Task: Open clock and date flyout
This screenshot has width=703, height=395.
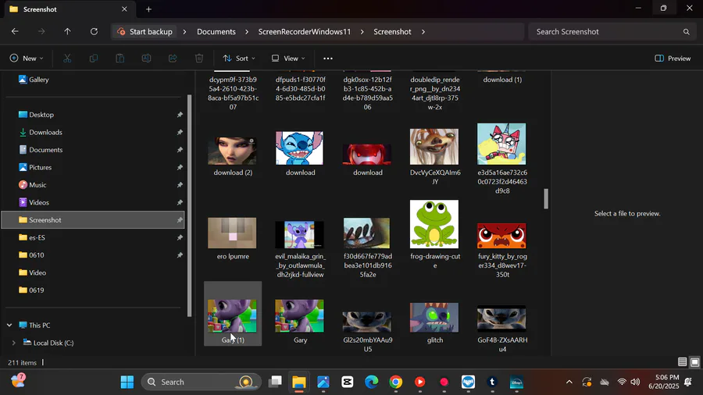Action: [x=663, y=382]
